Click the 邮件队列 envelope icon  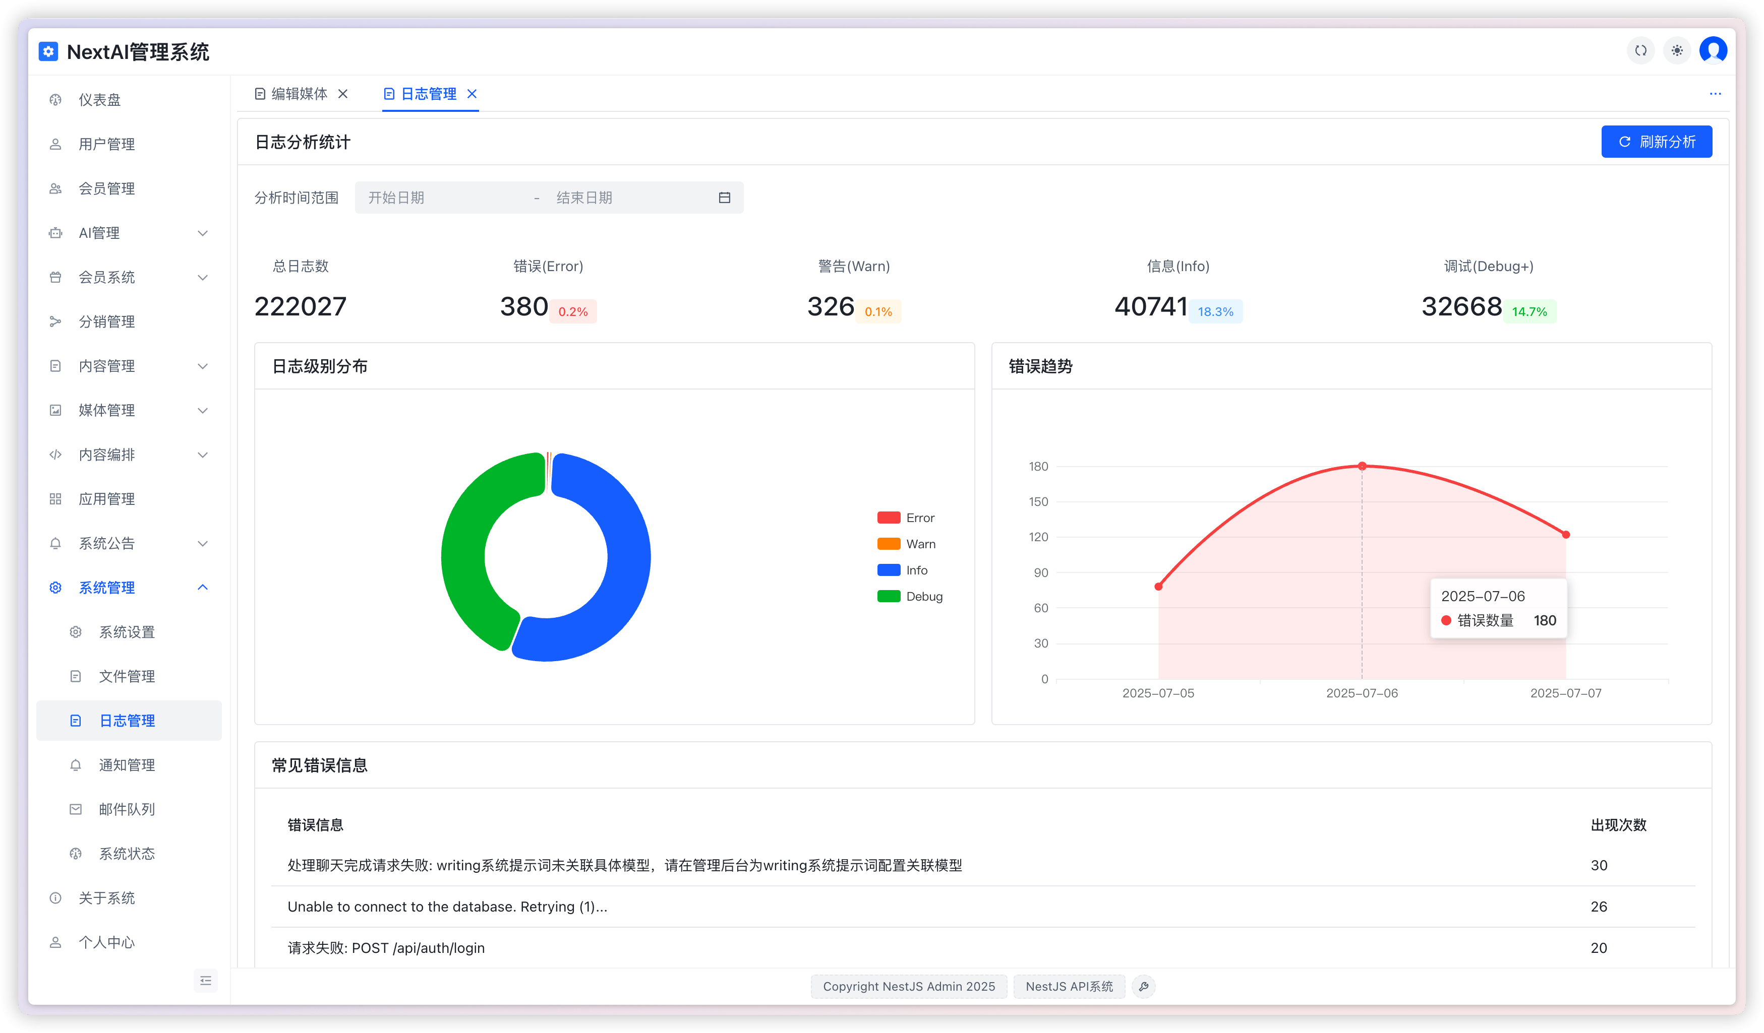pyautogui.click(x=76, y=809)
